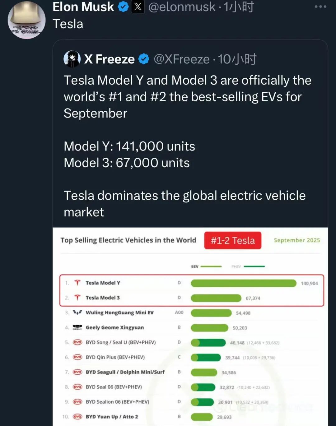The width and height of the screenshot is (336, 426).
Task: Click the Wuling logo in row three
Action: point(77,312)
